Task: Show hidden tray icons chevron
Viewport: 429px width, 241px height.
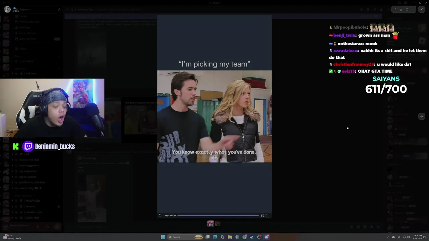Action: (388, 237)
